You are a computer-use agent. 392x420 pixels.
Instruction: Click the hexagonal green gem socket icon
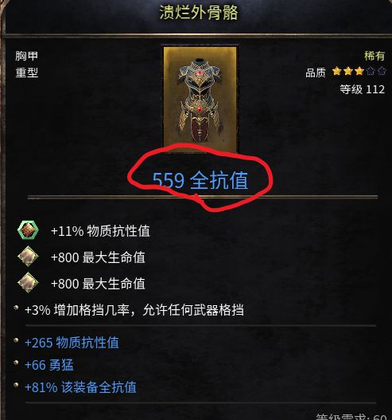(28, 230)
